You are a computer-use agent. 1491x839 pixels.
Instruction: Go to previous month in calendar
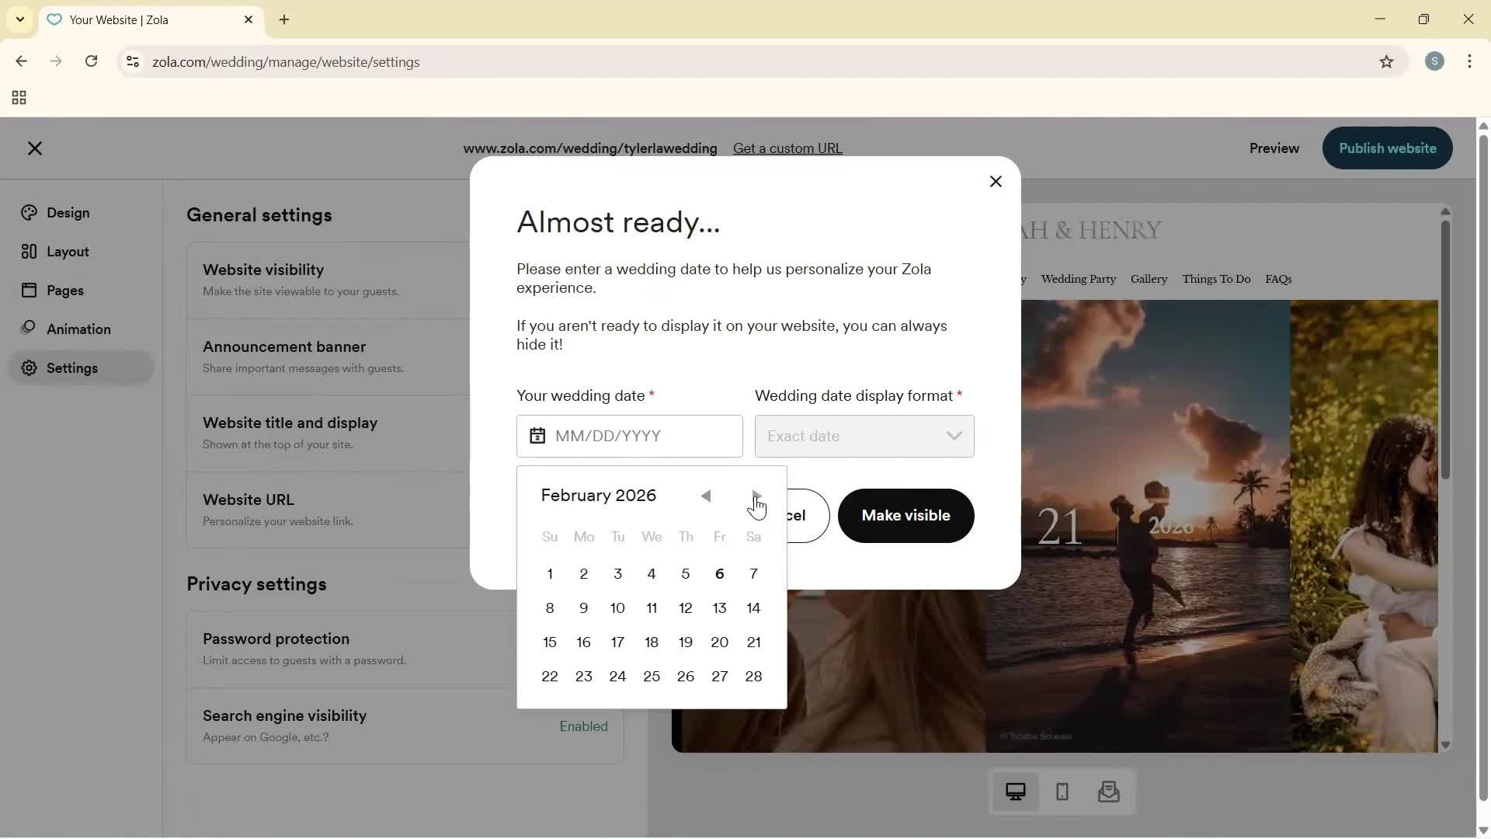click(x=706, y=496)
